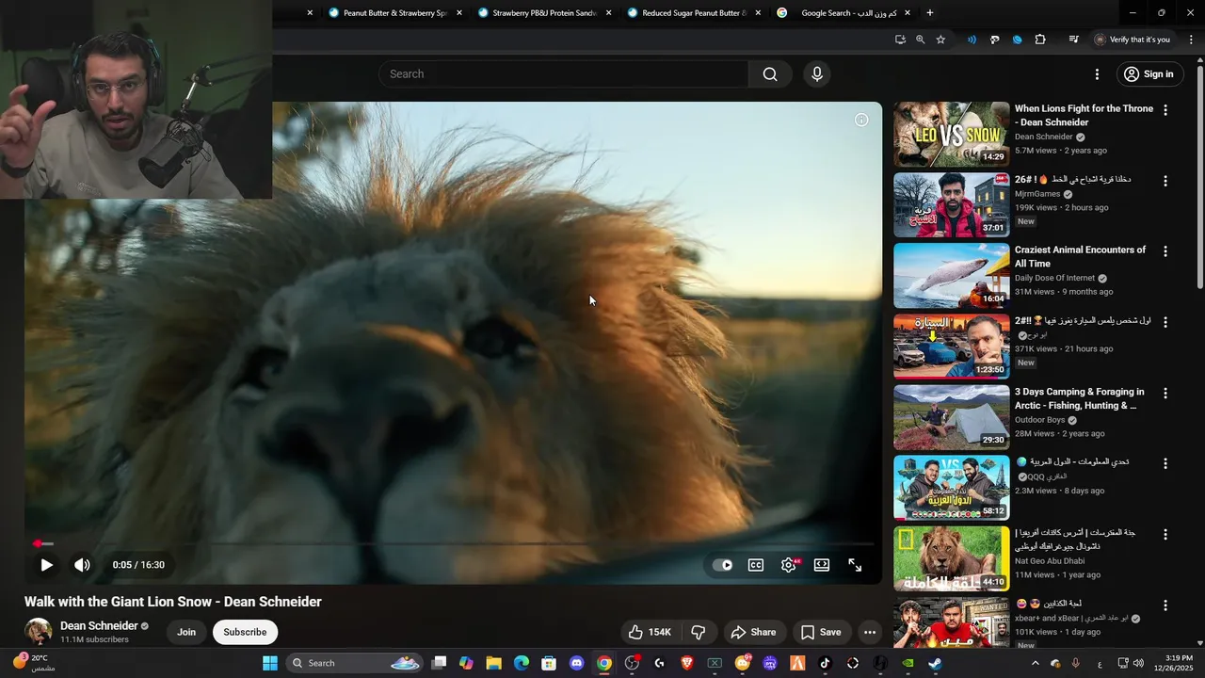Open the browser zoom magnifier icon
Viewport: 1205px width, 678px height.
(920, 40)
